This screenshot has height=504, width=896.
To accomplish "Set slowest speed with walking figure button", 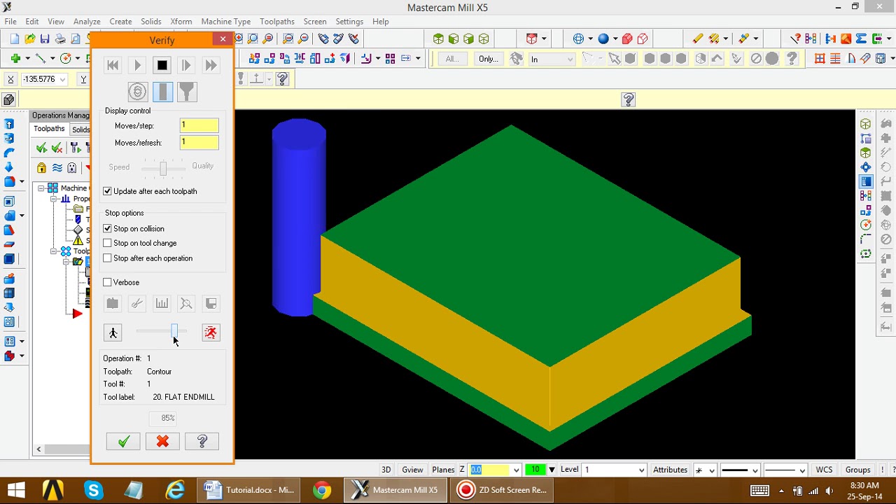I will click(113, 332).
